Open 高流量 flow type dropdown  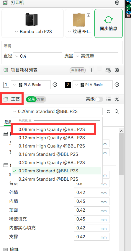[96, 56]
